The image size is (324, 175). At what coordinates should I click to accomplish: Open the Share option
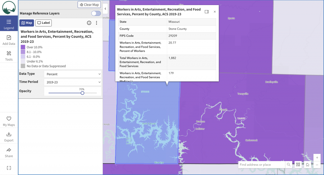click(9, 153)
